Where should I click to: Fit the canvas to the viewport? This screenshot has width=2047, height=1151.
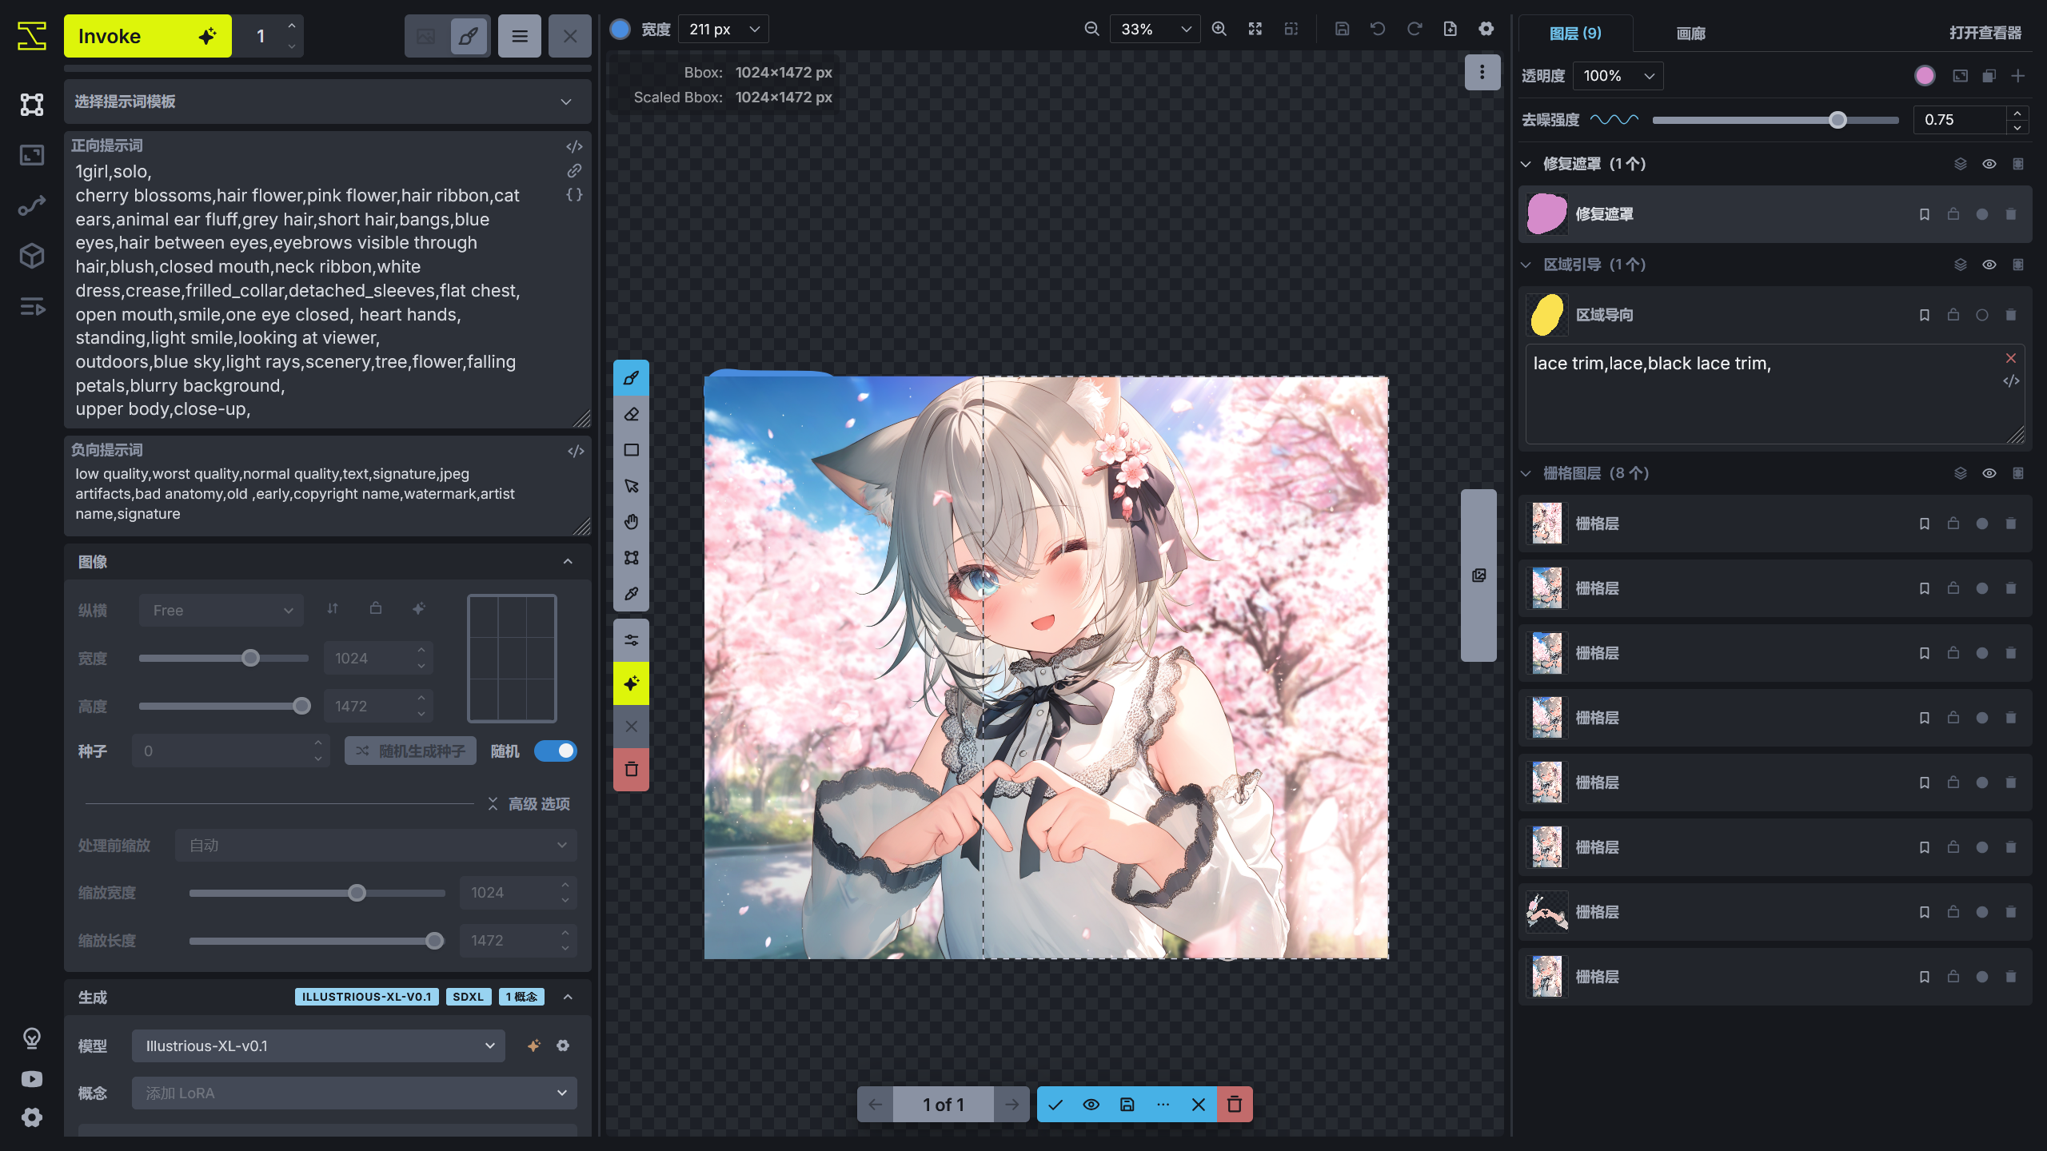pyautogui.click(x=1255, y=29)
